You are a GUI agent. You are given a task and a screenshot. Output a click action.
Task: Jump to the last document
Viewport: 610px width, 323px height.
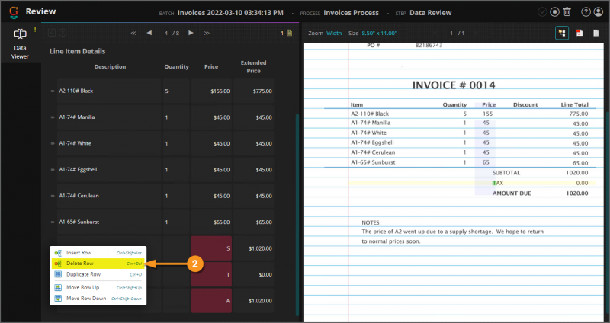click(x=207, y=33)
